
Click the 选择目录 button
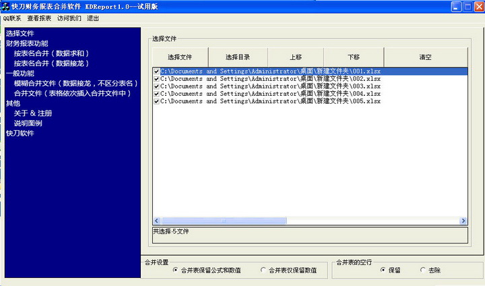coord(238,57)
